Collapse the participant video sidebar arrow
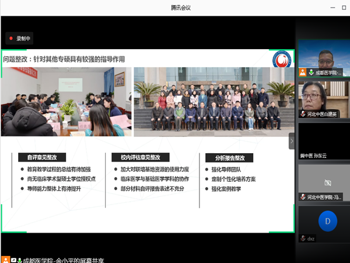The image size is (350, 263). pos(292,141)
